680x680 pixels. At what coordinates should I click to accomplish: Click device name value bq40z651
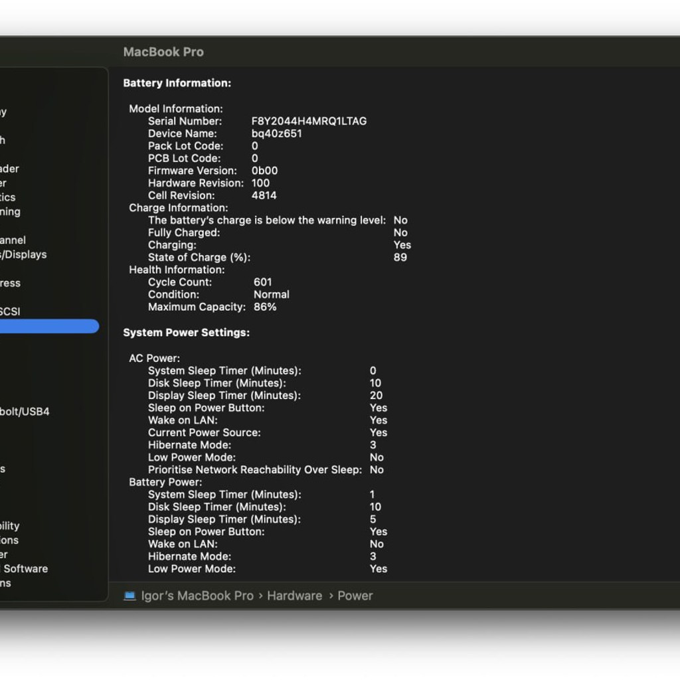pyautogui.click(x=277, y=133)
